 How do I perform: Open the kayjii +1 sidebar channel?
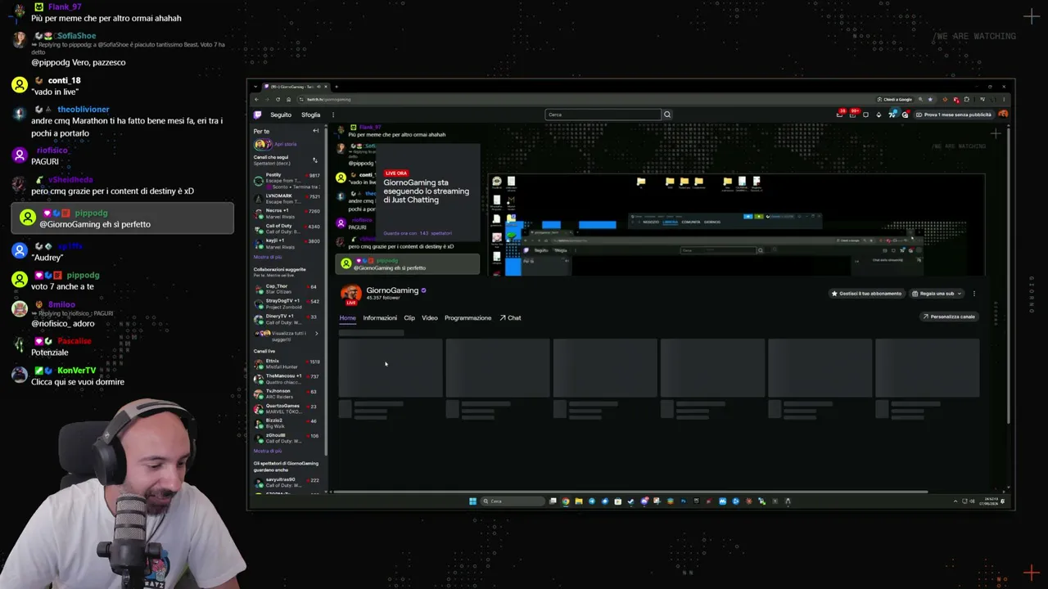(286, 244)
